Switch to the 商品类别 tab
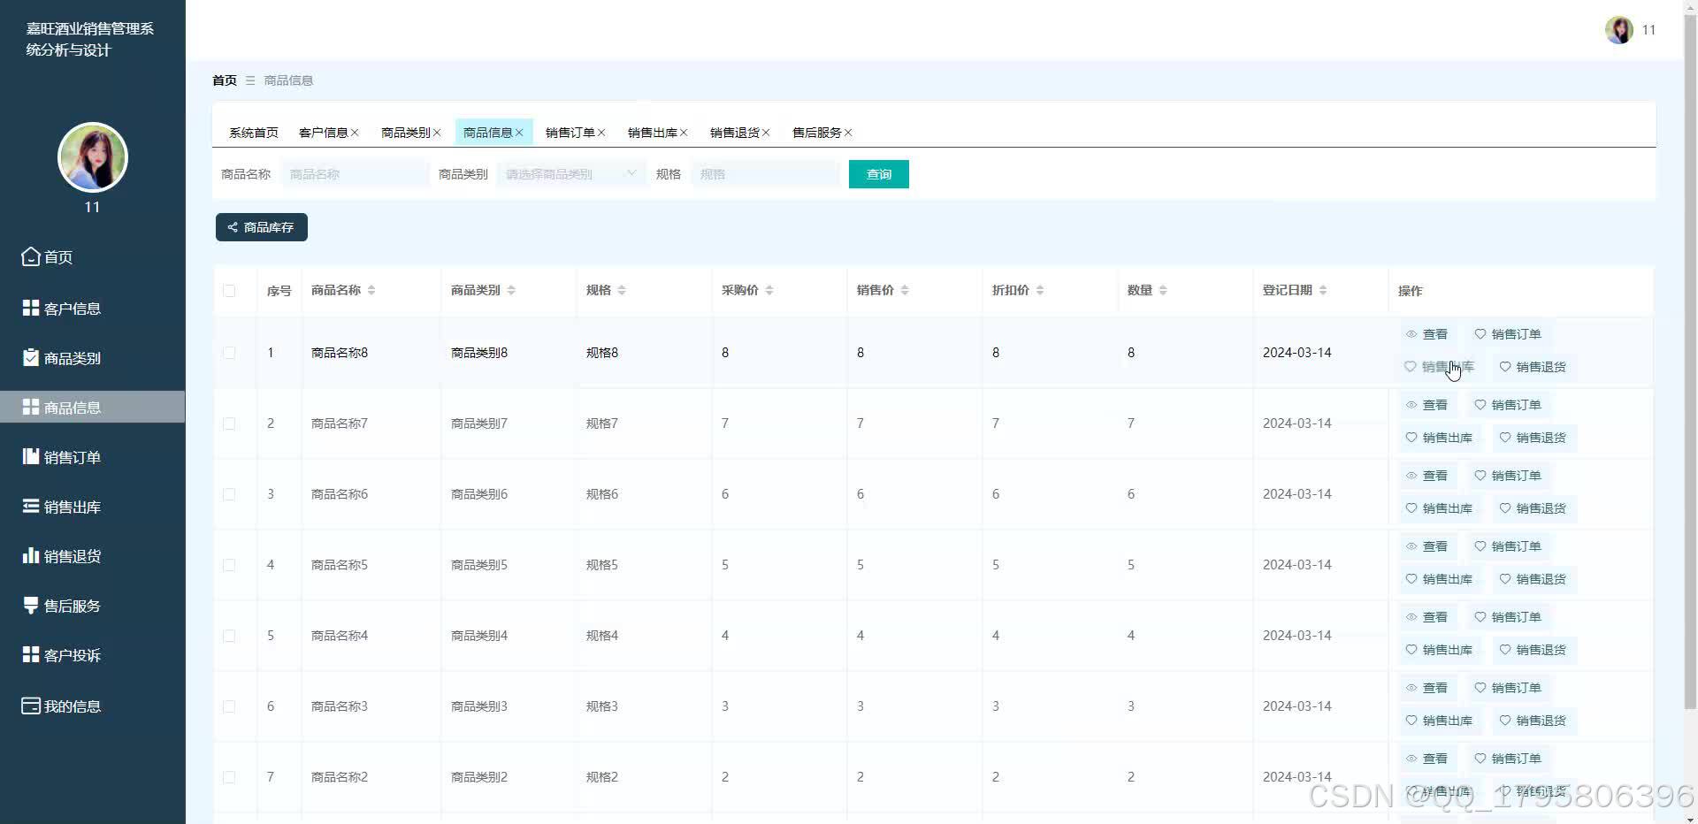Image resolution: width=1698 pixels, height=824 pixels. 406,133
